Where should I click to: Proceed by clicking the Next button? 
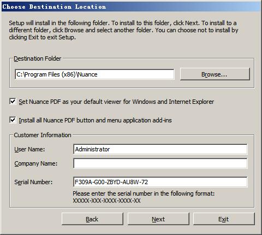tap(158, 219)
